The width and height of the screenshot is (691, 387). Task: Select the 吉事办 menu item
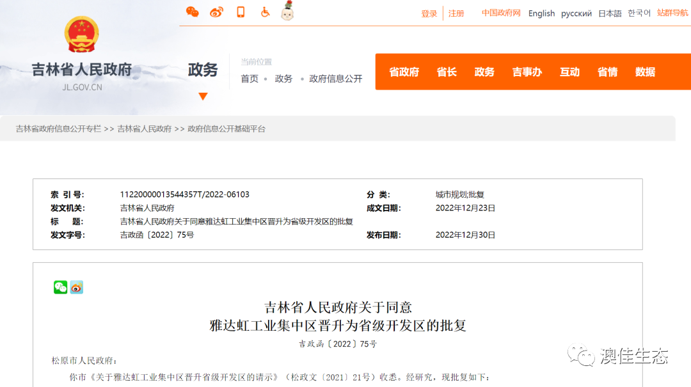[526, 72]
